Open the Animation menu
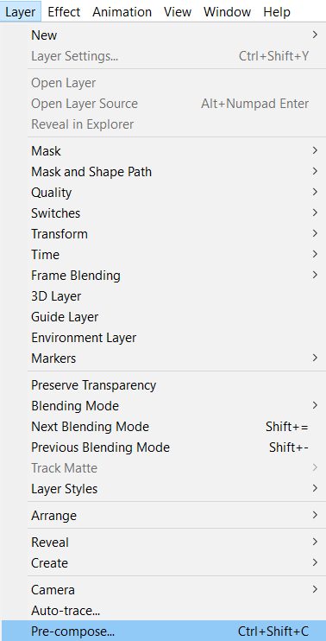 [x=122, y=12]
